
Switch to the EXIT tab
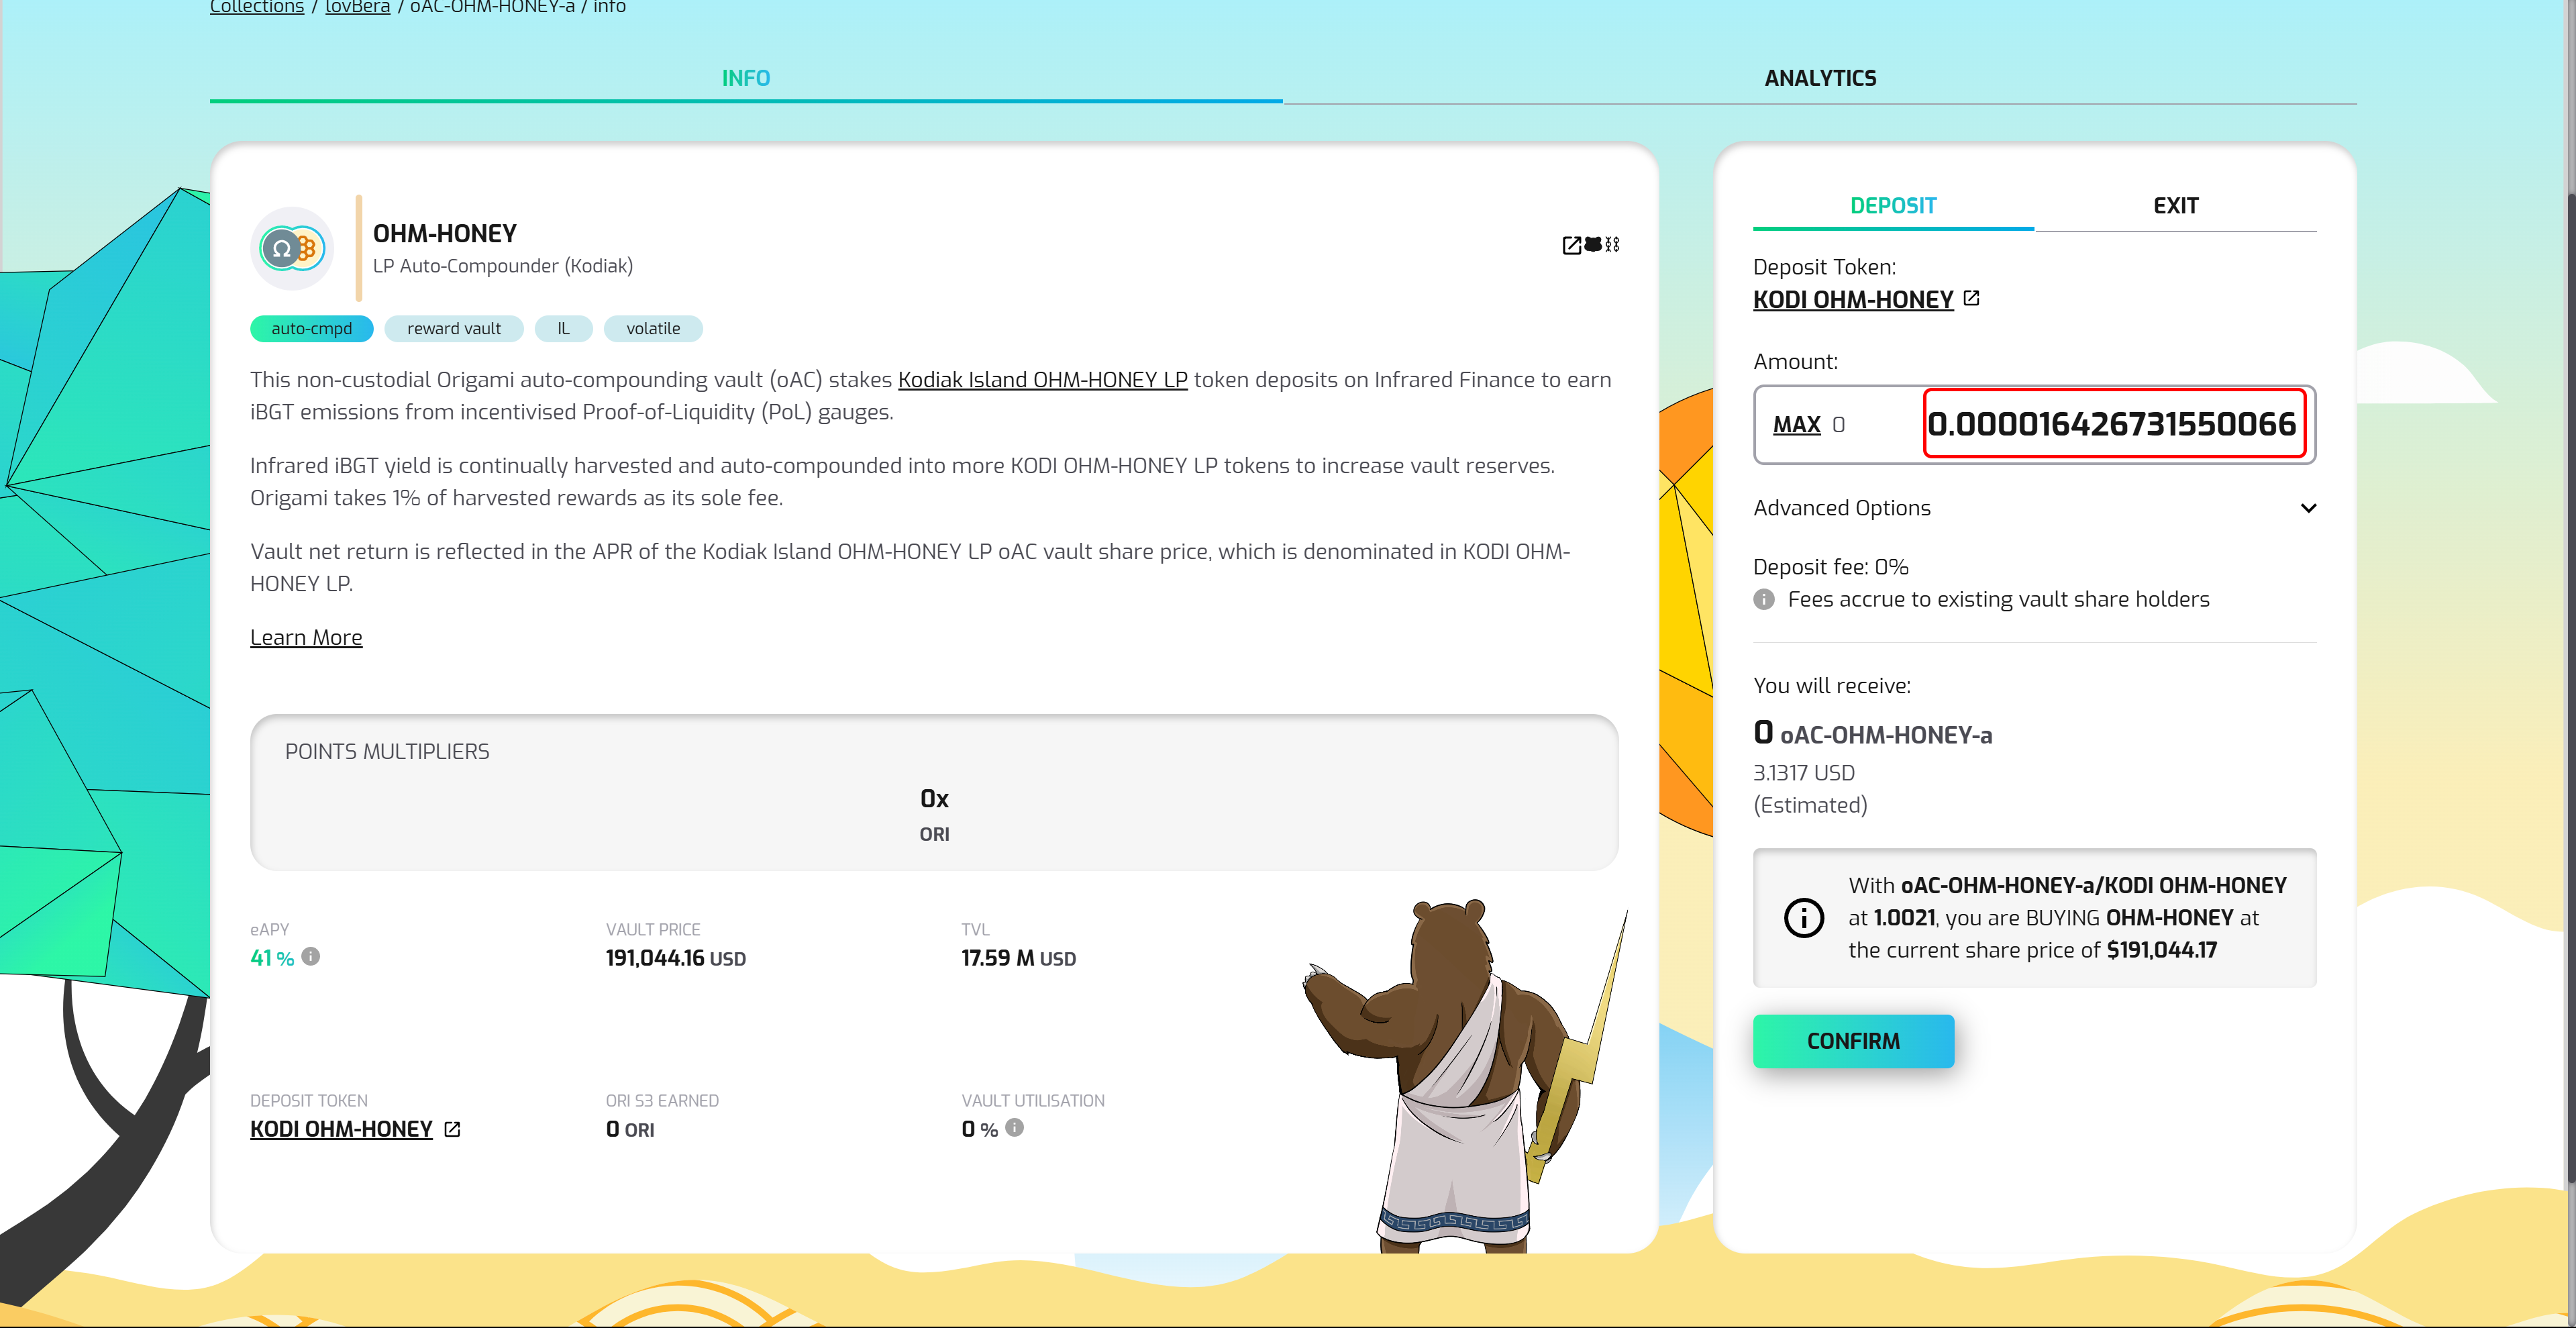[x=2175, y=205]
